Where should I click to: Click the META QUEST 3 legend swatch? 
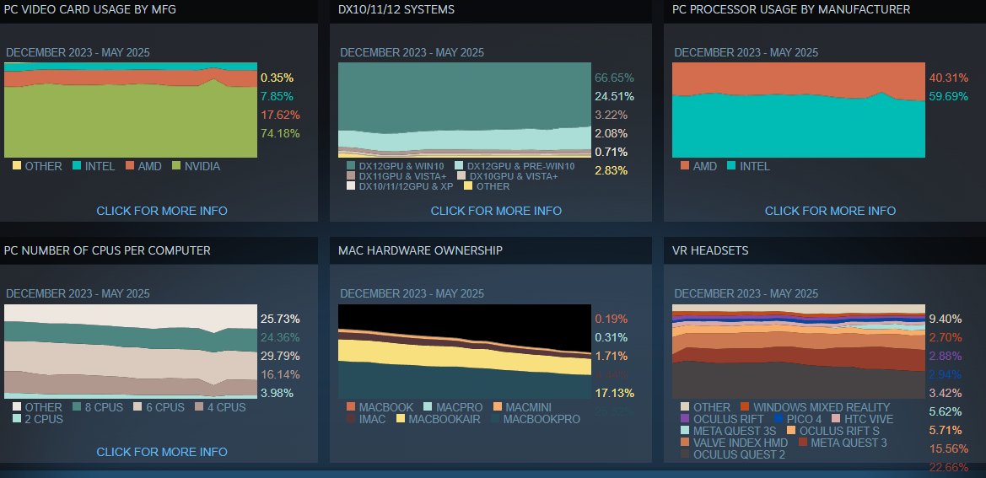point(801,443)
